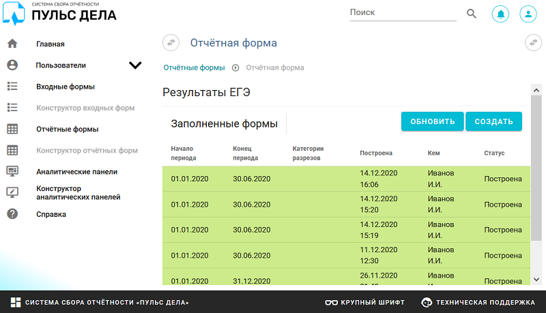546x313 pixels.
Task: Click the Заполненные формы heading
Action: click(225, 124)
